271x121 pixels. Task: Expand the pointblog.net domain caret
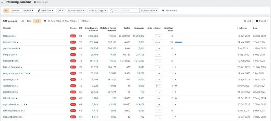(18, 92)
